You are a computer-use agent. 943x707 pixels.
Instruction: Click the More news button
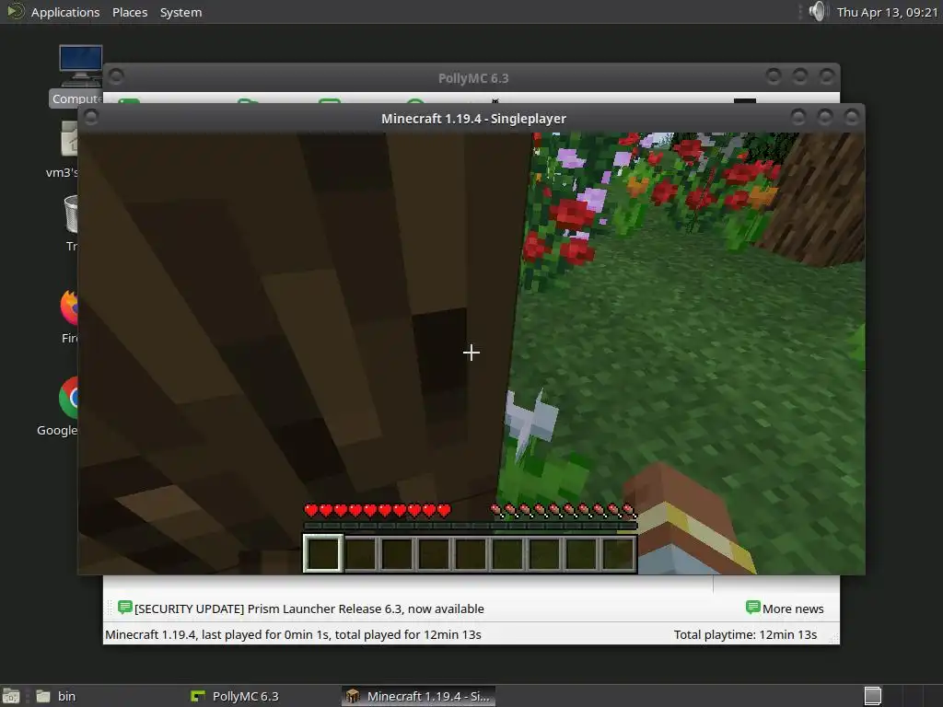tap(785, 608)
